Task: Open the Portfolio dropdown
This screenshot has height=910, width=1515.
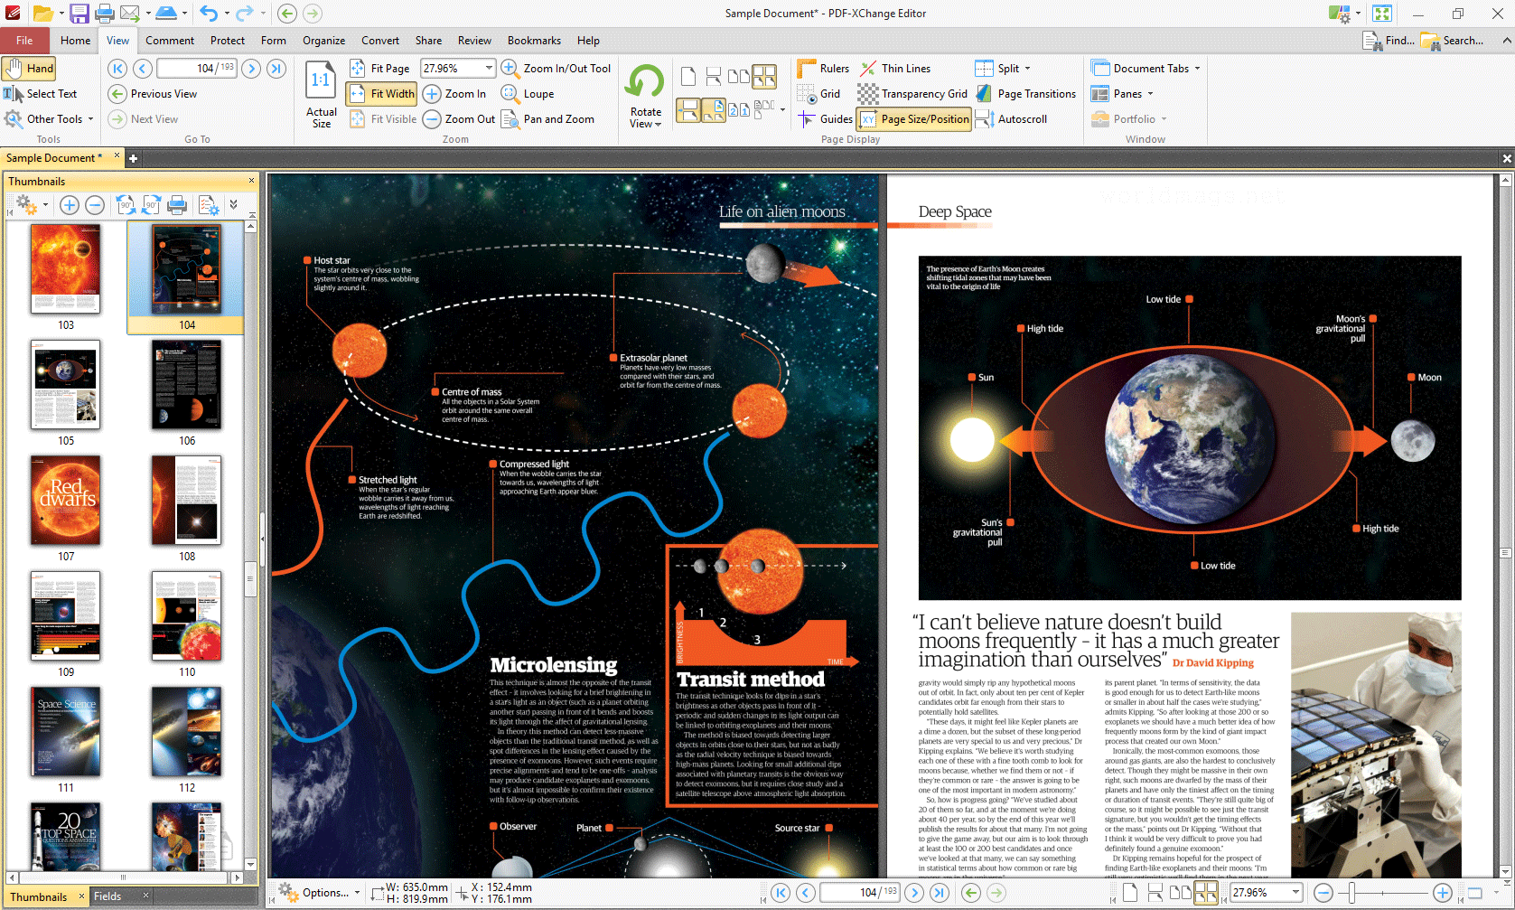Action: (1128, 119)
